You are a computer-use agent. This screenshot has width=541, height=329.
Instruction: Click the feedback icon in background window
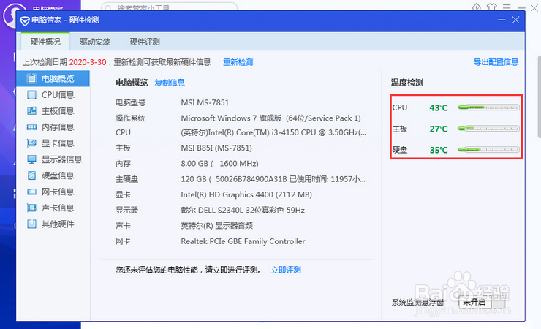pyautogui.click(x=477, y=7)
